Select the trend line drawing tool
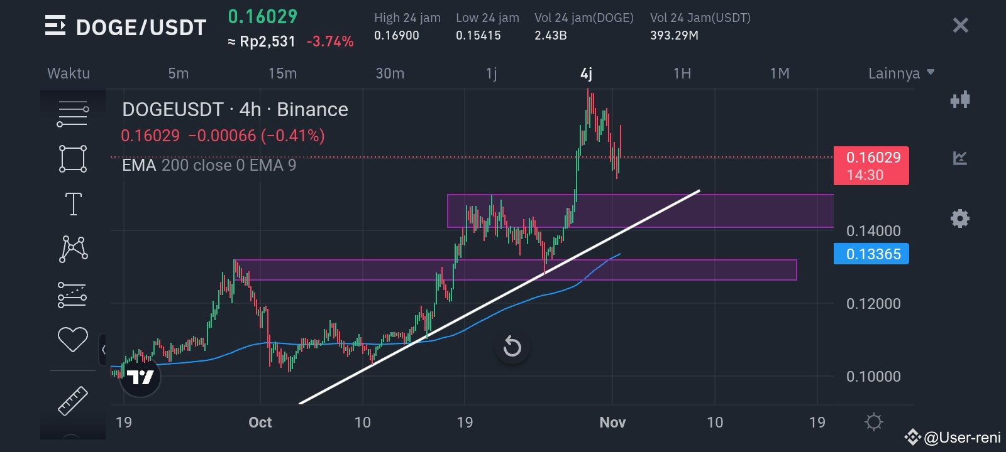1006x452 pixels. [x=73, y=114]
